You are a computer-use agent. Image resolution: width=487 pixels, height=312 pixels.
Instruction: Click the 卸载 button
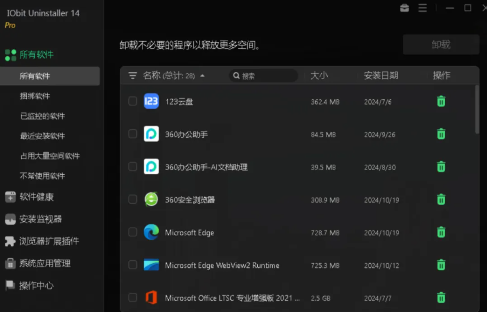click(441, 45)
